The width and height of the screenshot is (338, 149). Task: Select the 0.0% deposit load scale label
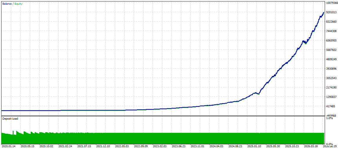[330, 144]
